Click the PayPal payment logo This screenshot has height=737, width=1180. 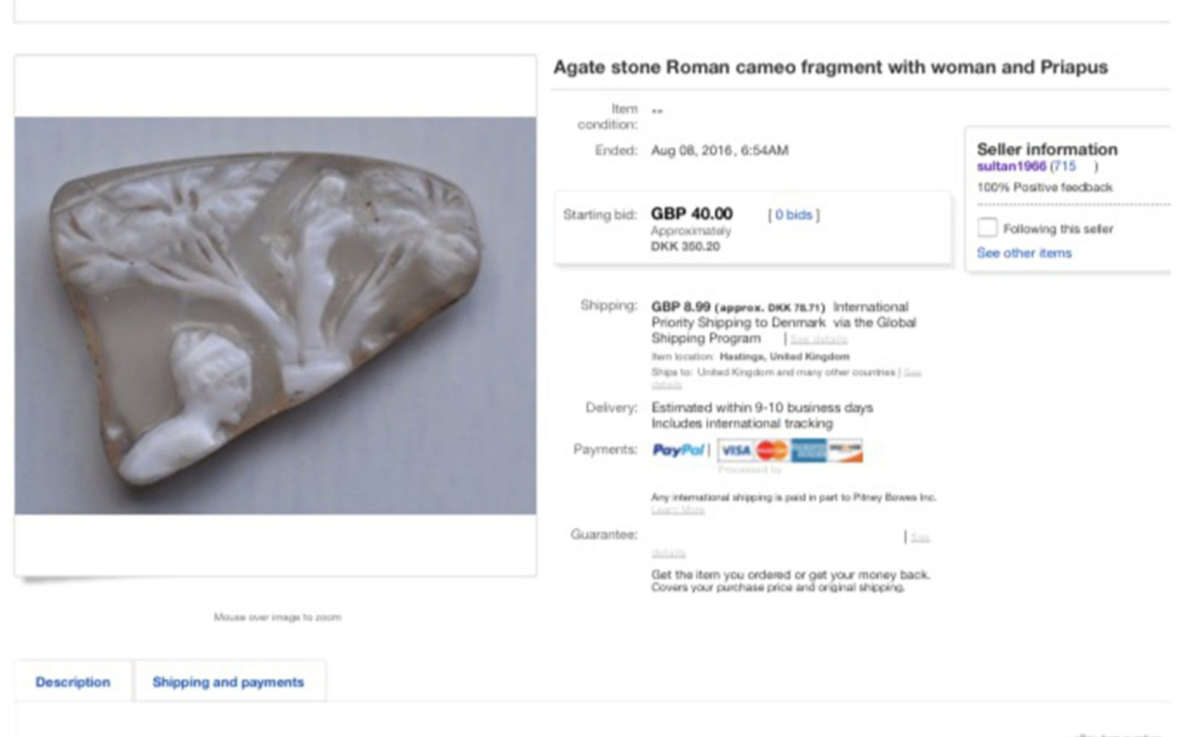click(x=678, y=450)
